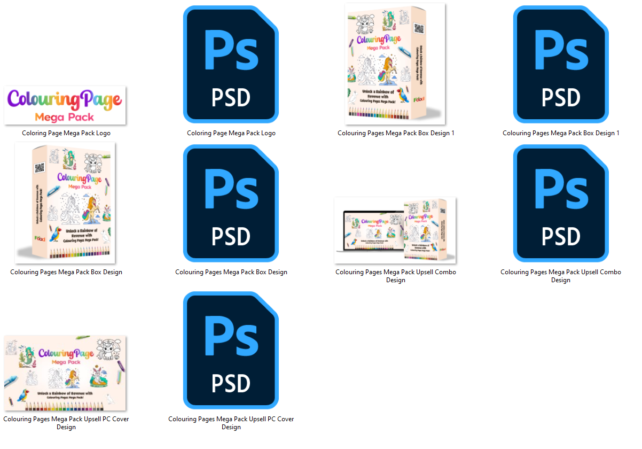
Task: Click the Upsell Combo Design laptop-and-box thumbnail
Action: 396,230
